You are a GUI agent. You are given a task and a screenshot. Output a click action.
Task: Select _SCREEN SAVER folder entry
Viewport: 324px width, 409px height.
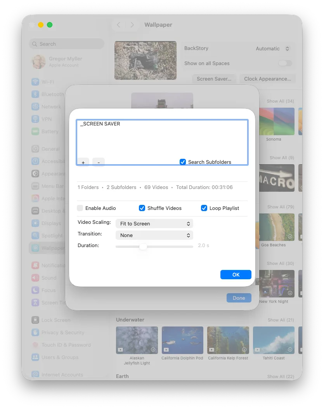click(x=100, y=124)
